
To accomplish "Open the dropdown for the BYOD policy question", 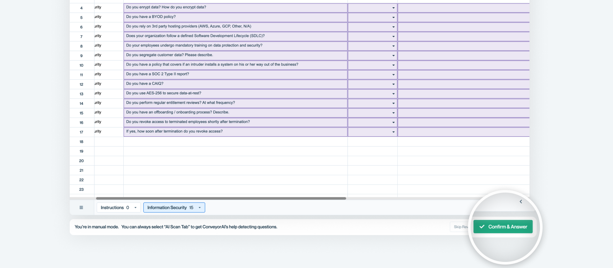I will coord(393,17).
